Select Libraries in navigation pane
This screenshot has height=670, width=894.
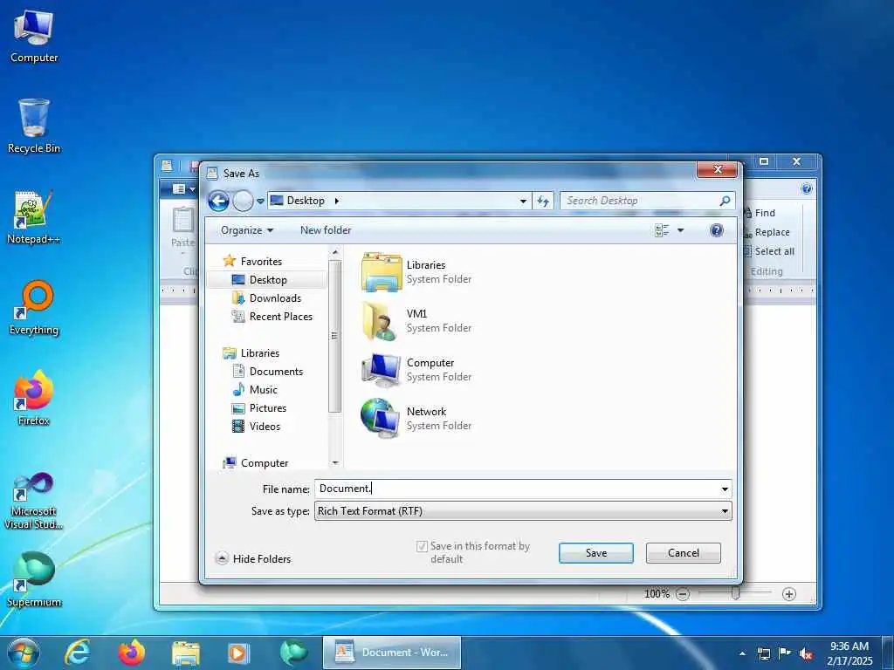[259, 353]
